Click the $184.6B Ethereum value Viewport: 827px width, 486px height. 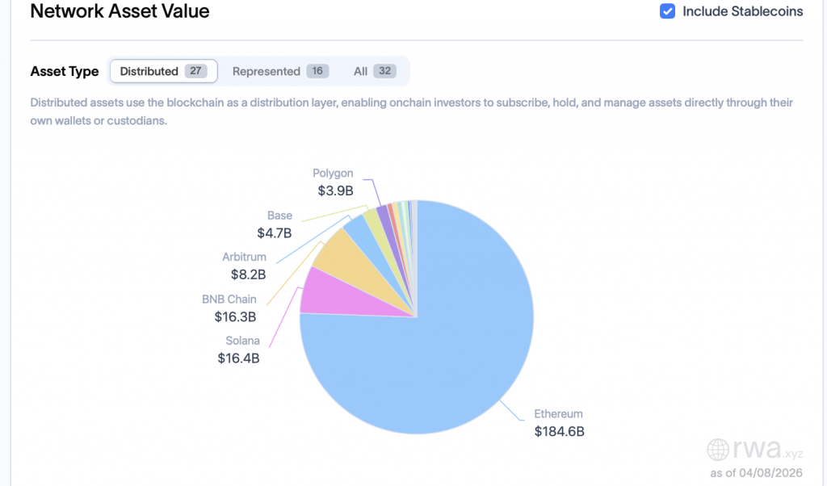click(559, 432)
